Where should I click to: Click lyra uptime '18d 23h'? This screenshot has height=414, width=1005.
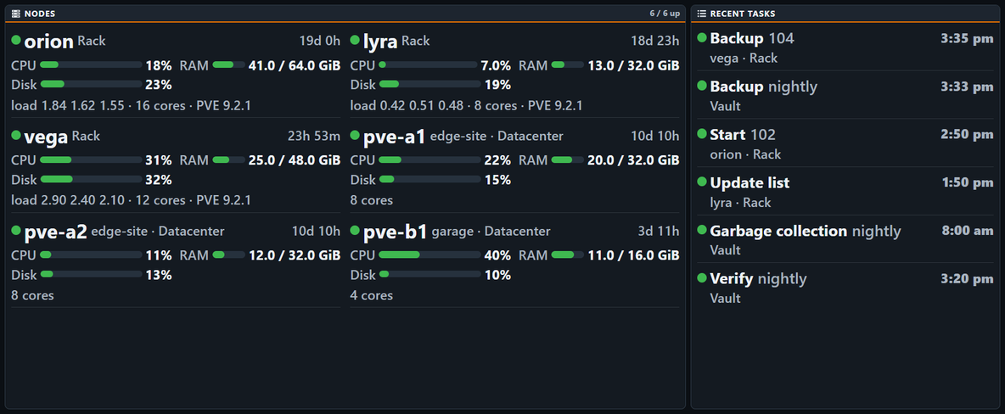pos(655,41)
